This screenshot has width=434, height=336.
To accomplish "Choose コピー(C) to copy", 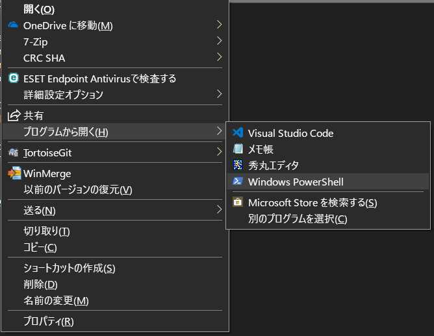I will click(x=115, y=247).
